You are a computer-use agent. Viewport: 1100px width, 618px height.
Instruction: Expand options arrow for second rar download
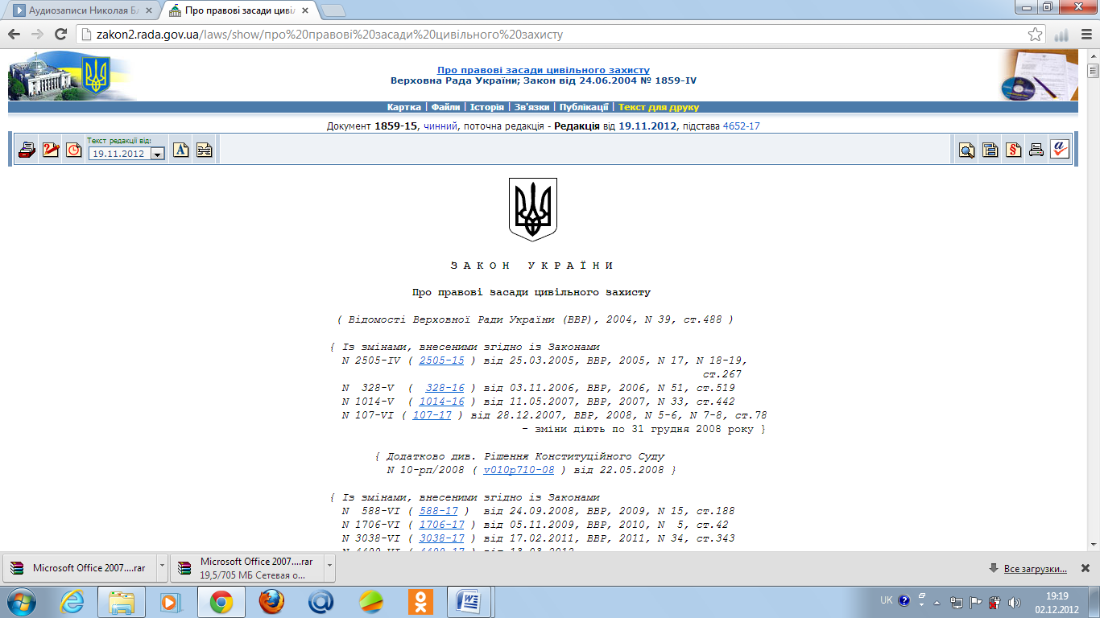click(329, 567)
